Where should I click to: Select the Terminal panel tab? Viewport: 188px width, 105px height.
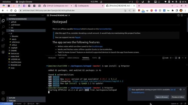click(86, 58)
